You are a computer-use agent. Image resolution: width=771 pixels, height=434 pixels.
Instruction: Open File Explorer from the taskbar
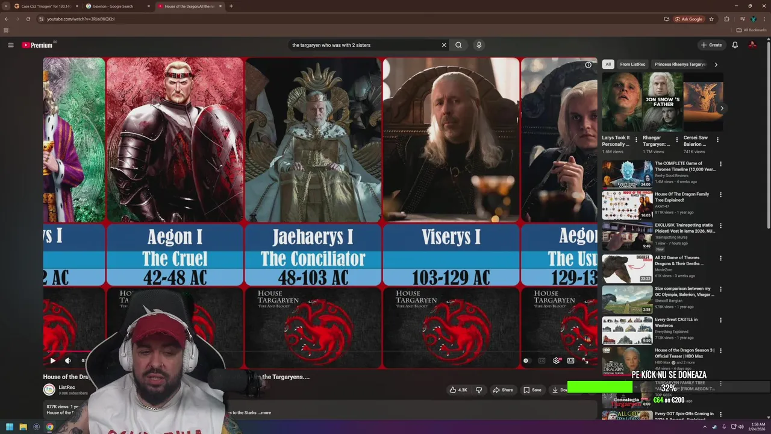(x=23, y=427)
